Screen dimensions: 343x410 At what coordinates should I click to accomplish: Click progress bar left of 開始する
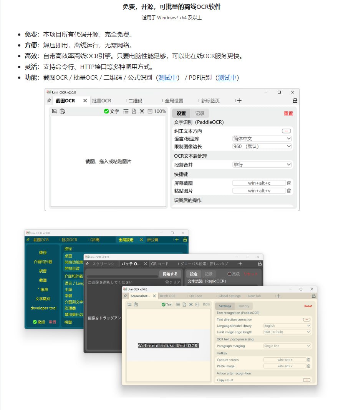click(123, 276)
